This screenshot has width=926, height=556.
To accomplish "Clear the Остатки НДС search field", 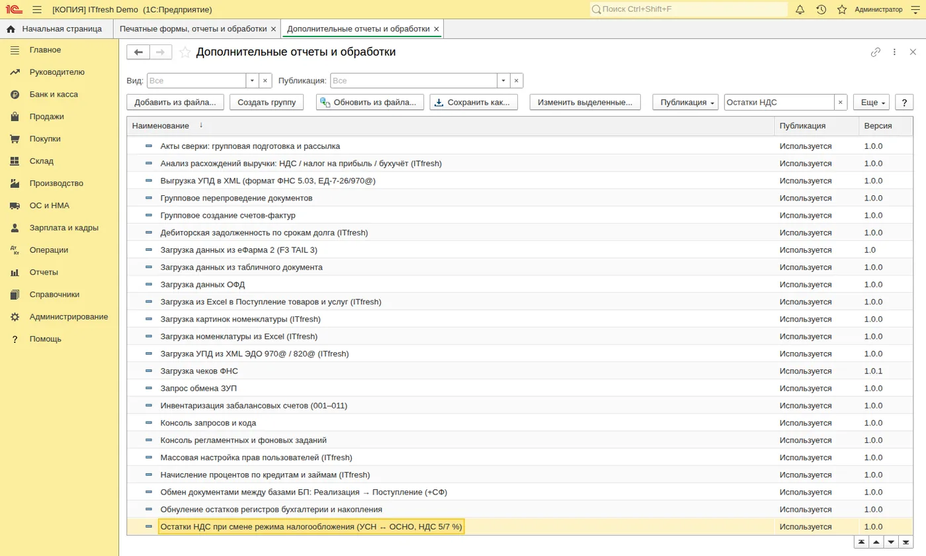I will [840, 103].
